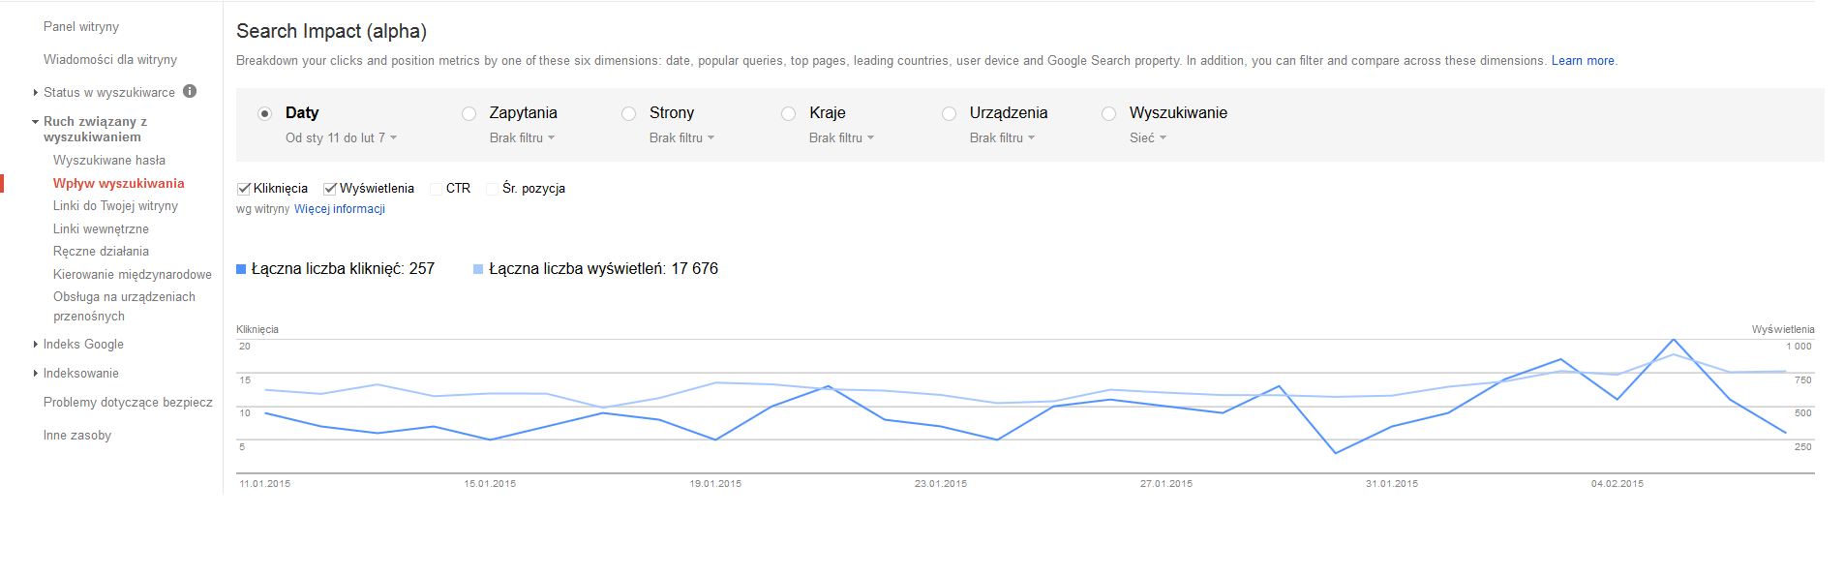Open Inne zasoby

(x=77, y=436)
